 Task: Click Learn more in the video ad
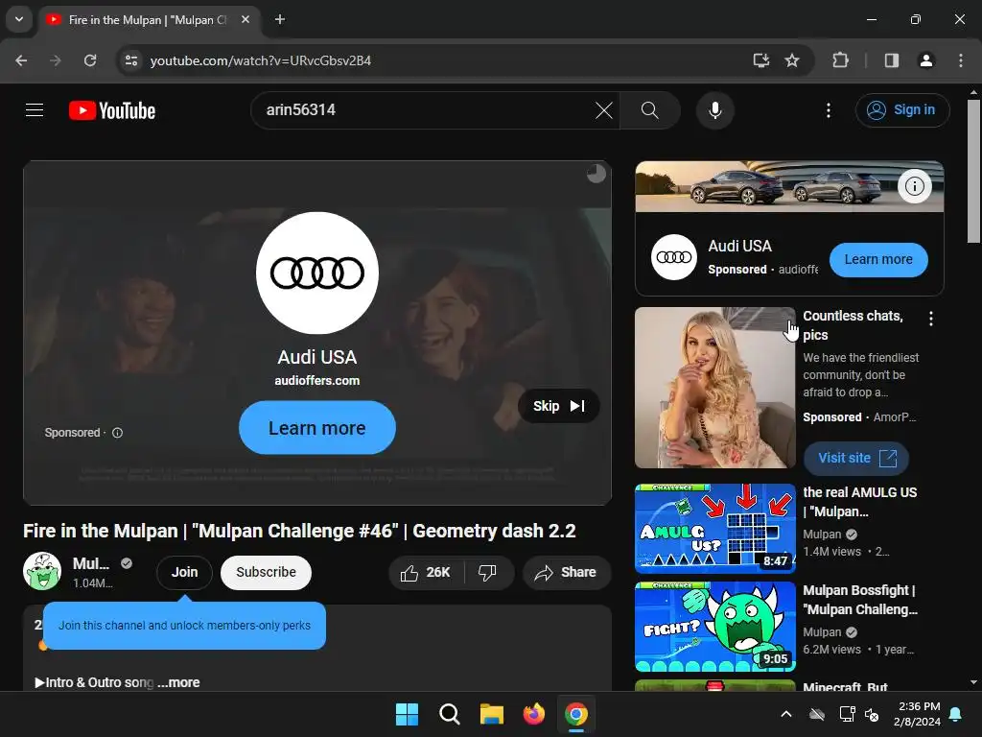(x=316, y=428)
